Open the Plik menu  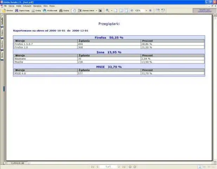5,6
